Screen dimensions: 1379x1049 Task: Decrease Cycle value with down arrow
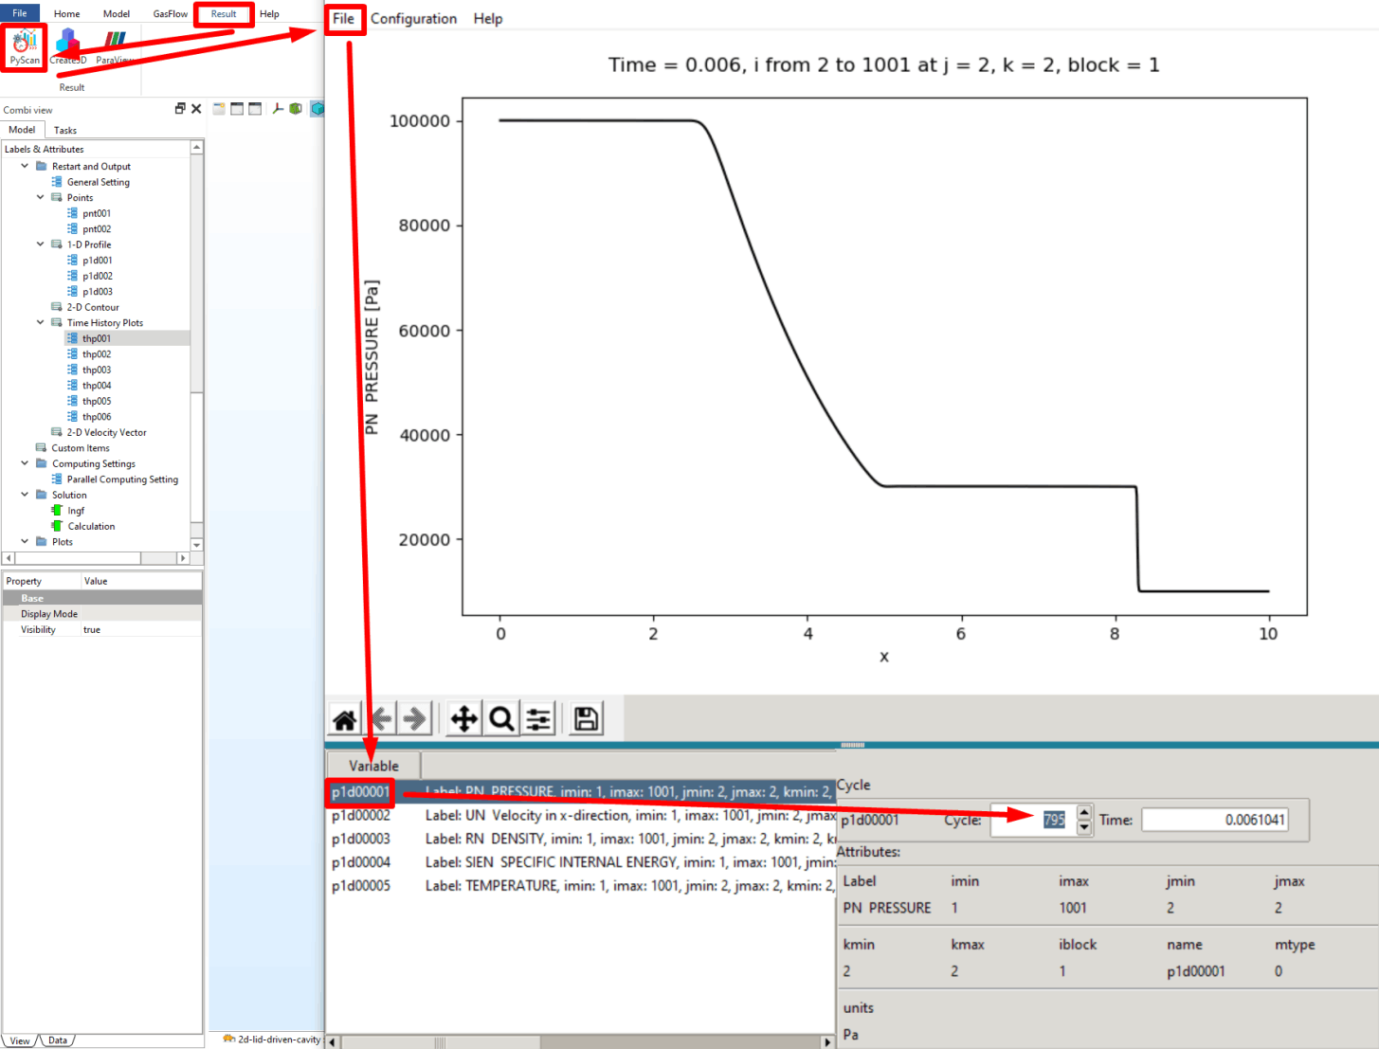pos(1084,827)
